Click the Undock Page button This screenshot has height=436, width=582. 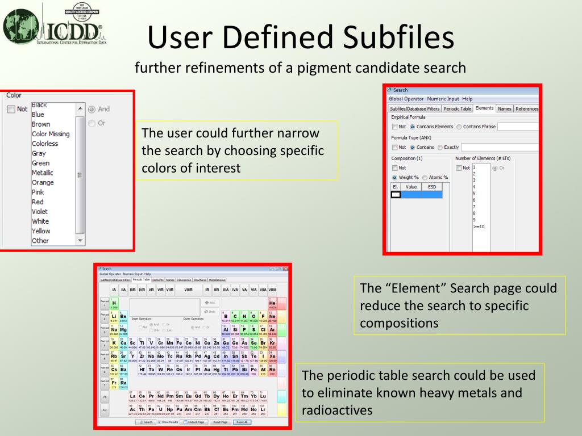pyautogui.click(x=194, y=422)
